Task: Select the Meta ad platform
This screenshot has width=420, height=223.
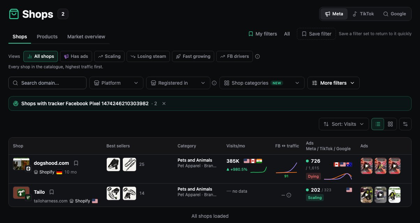Action: [x=334, y=14]
